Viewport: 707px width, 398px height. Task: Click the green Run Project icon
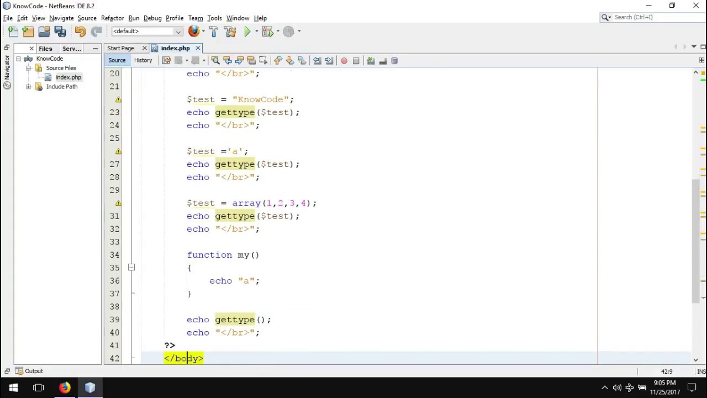(247, 32)
